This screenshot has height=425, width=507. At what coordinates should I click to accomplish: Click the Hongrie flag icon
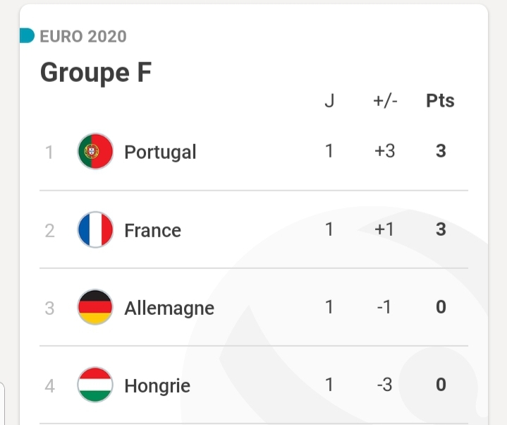(95, 385)
